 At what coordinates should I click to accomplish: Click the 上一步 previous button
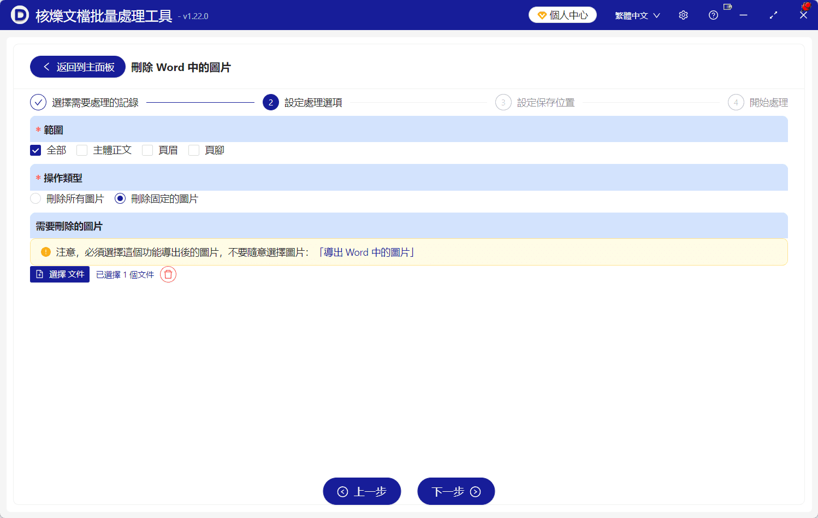(362, 491)
